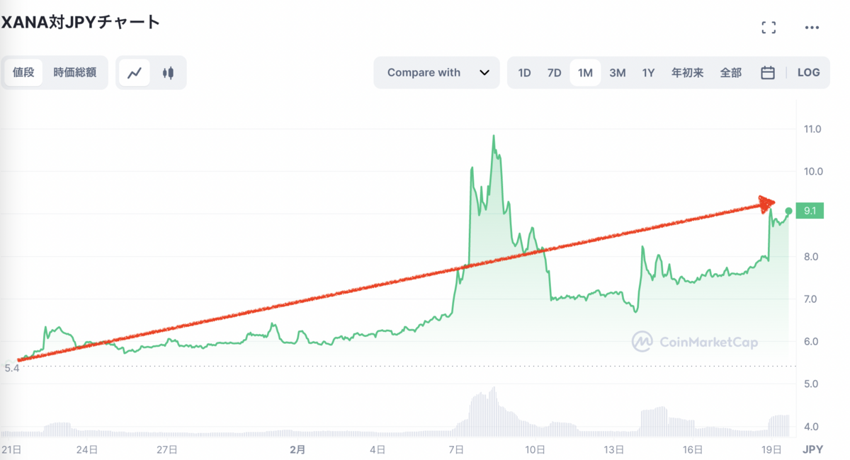Click the 13日 date label
The height and width of the screenshot is (460, 850).
point(614,449)
